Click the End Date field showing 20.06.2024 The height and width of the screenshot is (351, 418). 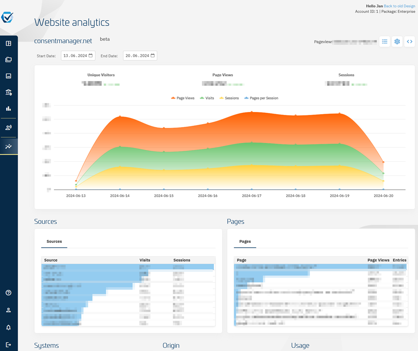click(140, 56)
